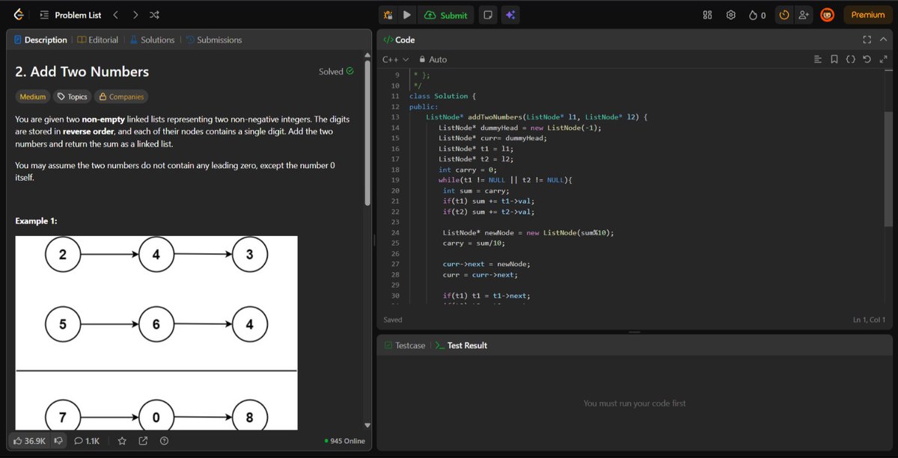The width and height of the screenshot is (898, 458).
Task: Click the "Ln 1, Col 1" status
Action: click(869, 320)
